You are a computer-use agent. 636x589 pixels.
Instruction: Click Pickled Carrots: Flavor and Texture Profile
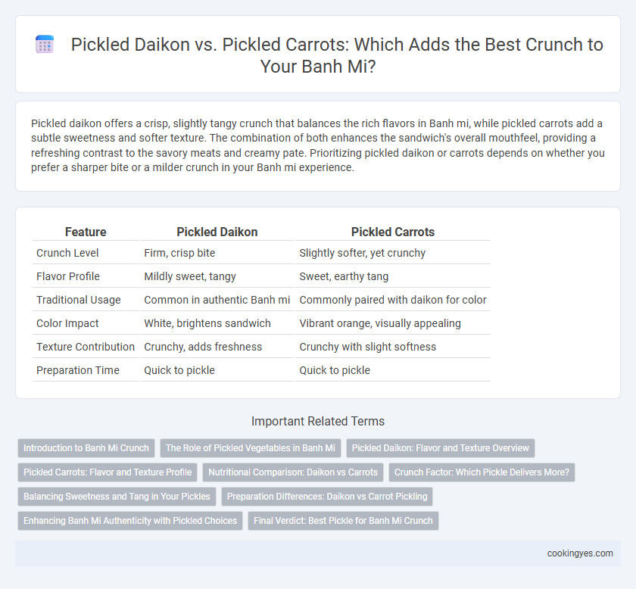click(x=108, y=472)
